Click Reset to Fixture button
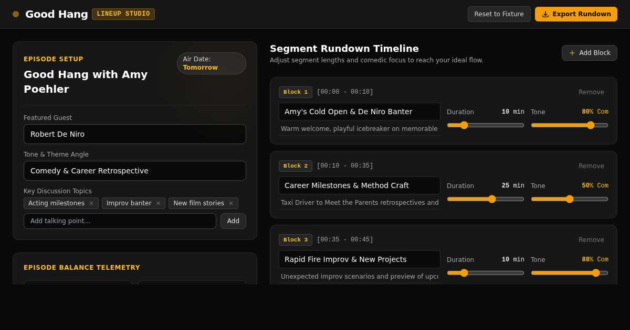630x330 pixels. [x=499, y=14]
